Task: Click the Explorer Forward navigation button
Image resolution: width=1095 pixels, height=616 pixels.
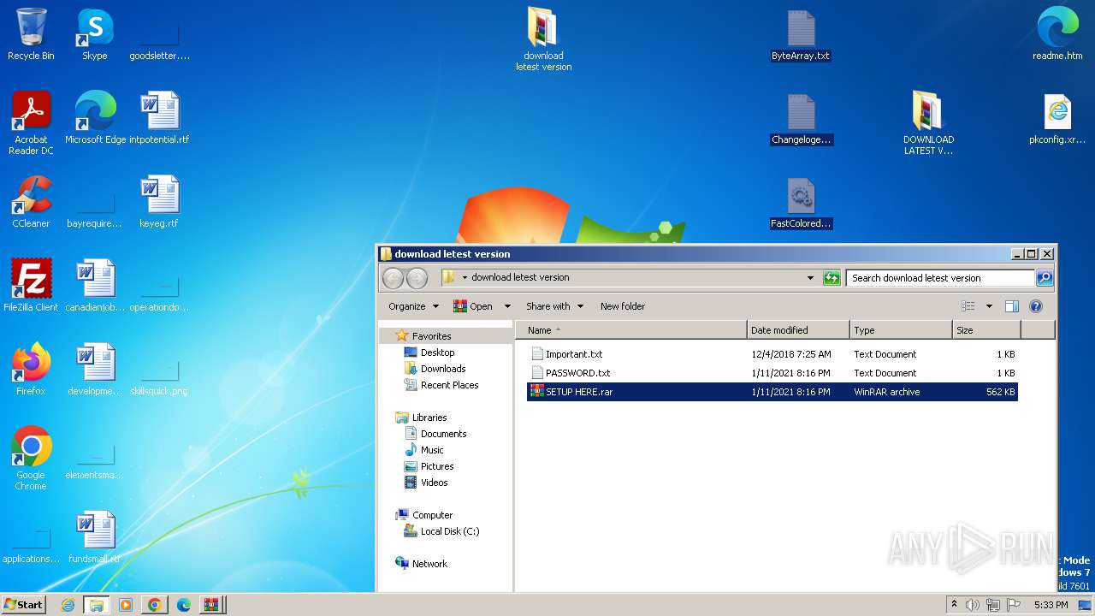Action: coord(417,278)
